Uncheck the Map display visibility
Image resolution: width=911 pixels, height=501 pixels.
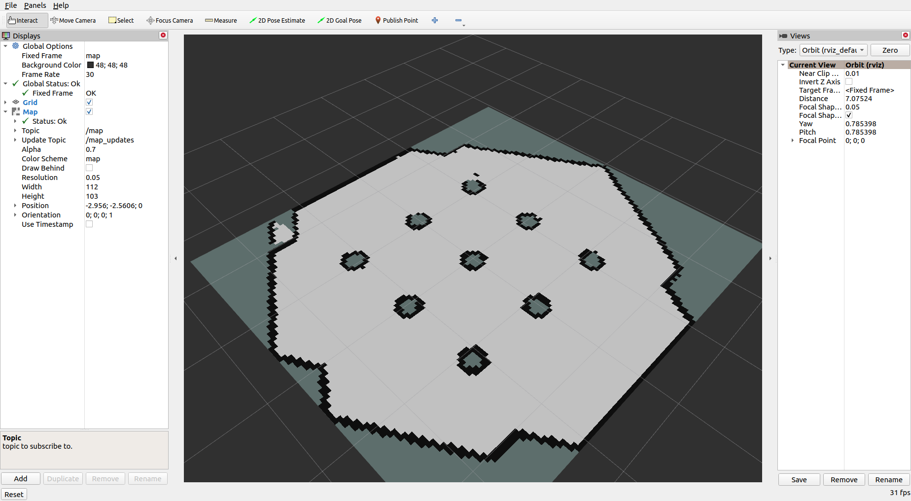coord(89,111)
